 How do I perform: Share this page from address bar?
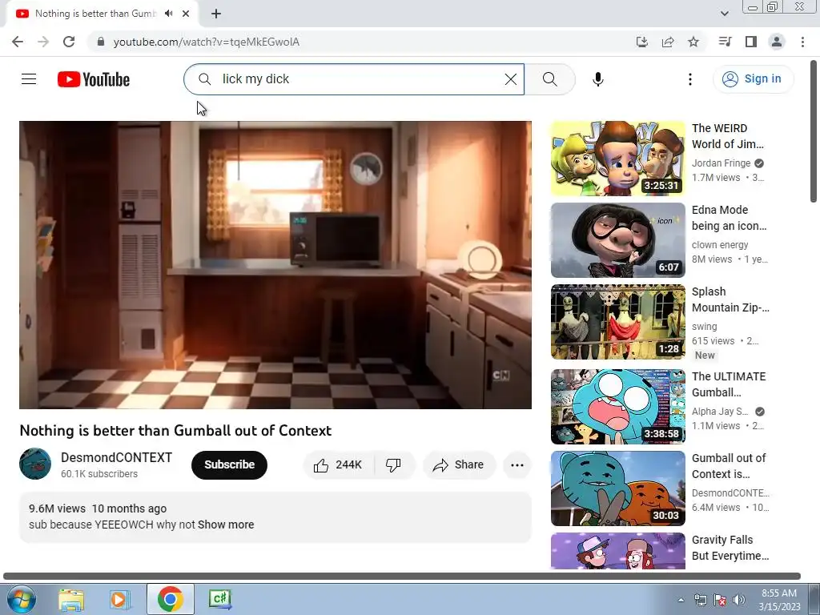tap(668, 42)
